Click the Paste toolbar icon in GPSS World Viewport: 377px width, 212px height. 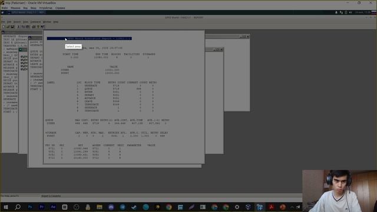pyautogui.click(x=28, y=26)
